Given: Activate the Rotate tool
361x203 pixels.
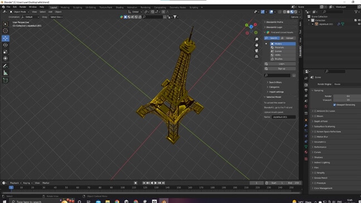Looking at the screenshot, I should (x=5, y=45).
